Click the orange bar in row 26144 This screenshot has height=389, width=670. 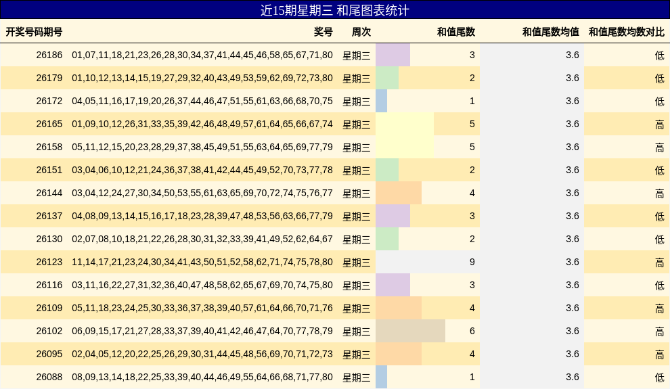pyautogui.click(x=399, y=193)
